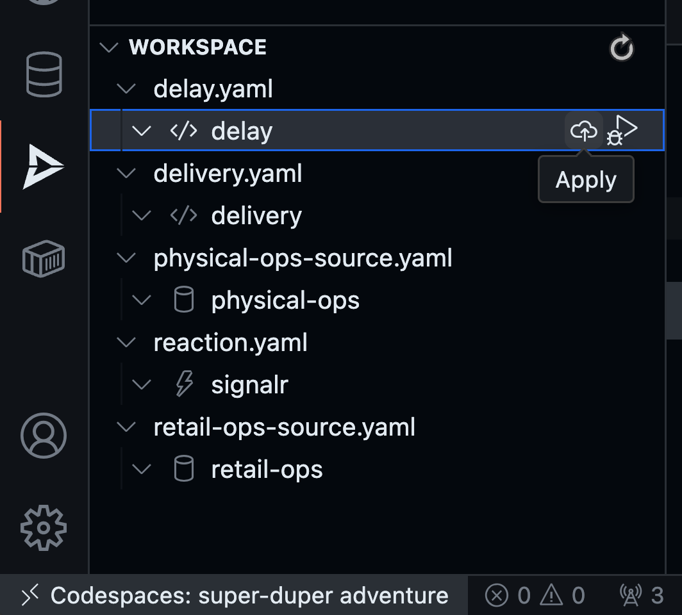Collapse the delay.yaml file node
682x615 pixels.
click(x=128, y=88)
